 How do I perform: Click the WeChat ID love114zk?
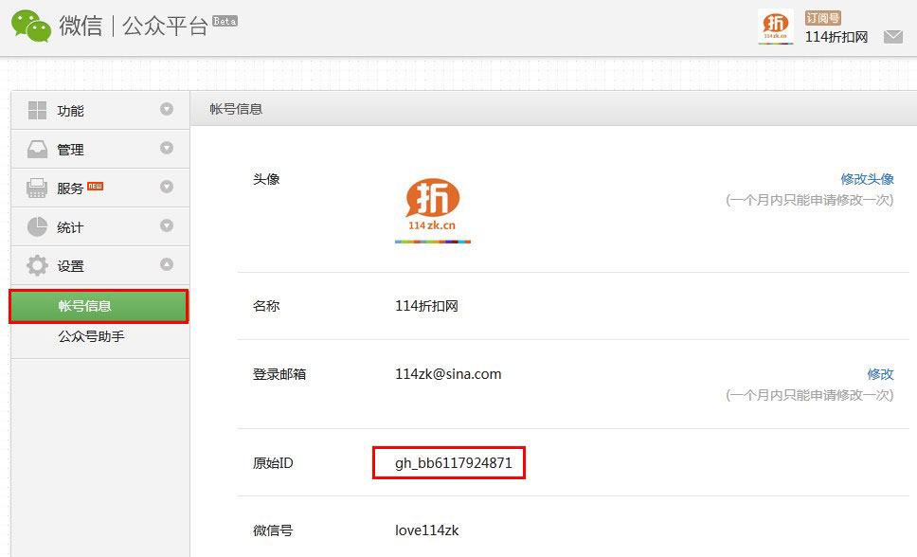pyautogui.click(x=427, y=530)
